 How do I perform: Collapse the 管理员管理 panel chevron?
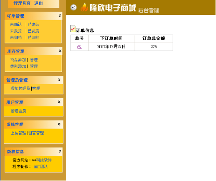click(x=59, y=80)
